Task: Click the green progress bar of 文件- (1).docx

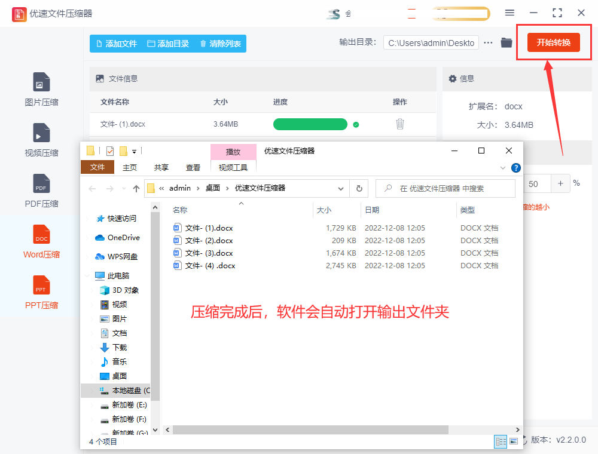Action: tap(310, 124)
